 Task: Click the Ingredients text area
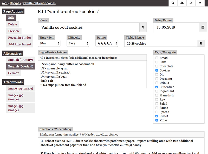point(92,74)
